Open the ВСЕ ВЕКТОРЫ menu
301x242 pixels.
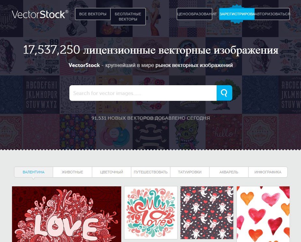pyautogui.click(x=93, y=14)
